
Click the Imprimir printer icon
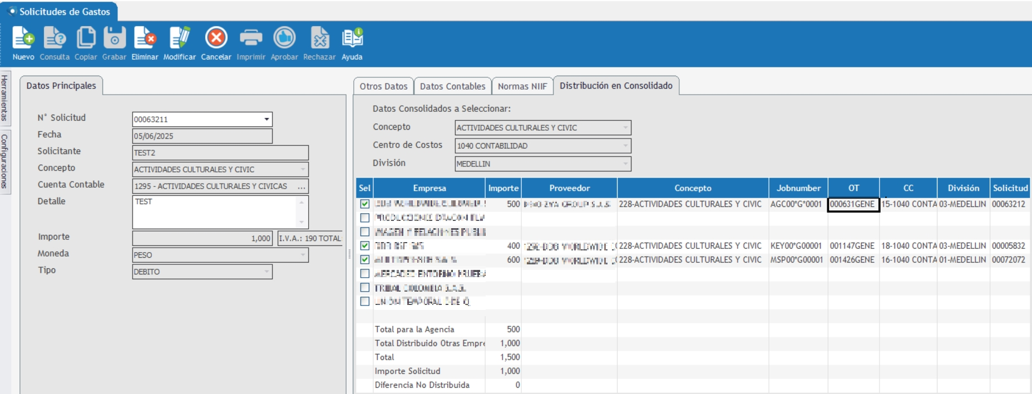(x=251, y=38)
